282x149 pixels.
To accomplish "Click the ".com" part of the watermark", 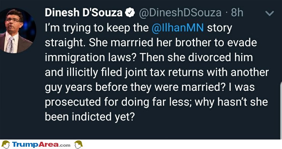I will pyautogui.click(x=64, y=145).
